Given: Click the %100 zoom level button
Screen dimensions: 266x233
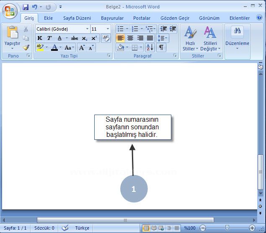Looking at the screenshot, I should (x=190, y=228).
